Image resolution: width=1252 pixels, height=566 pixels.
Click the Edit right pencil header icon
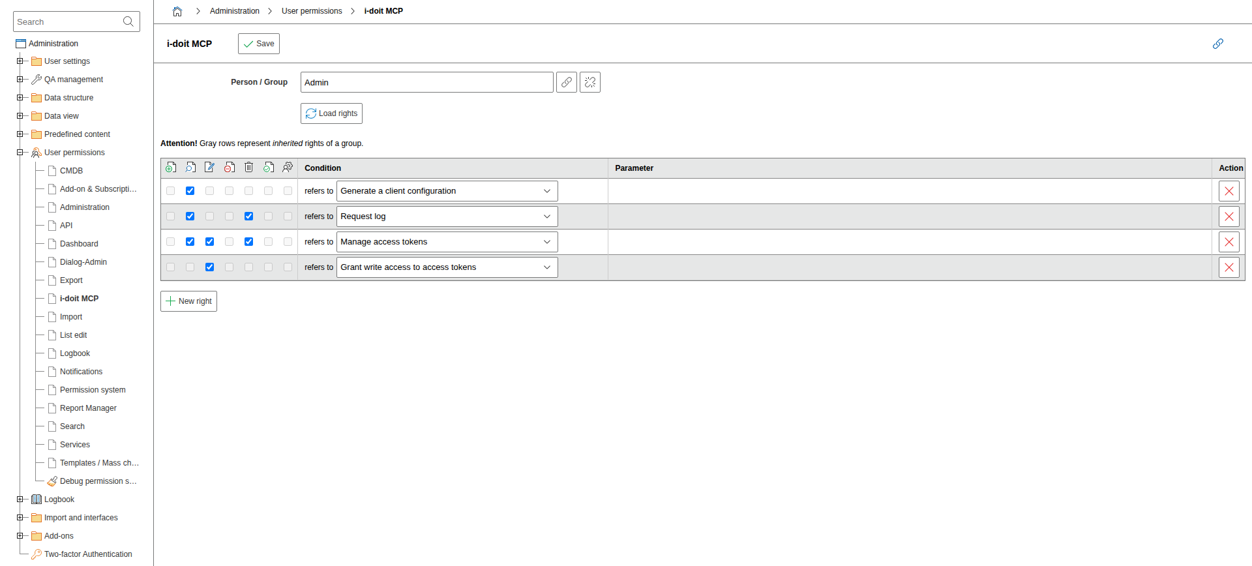(210, 168)
